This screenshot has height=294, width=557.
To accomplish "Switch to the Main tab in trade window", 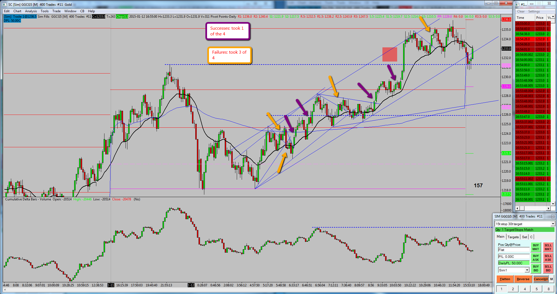I will coord(501,237).
